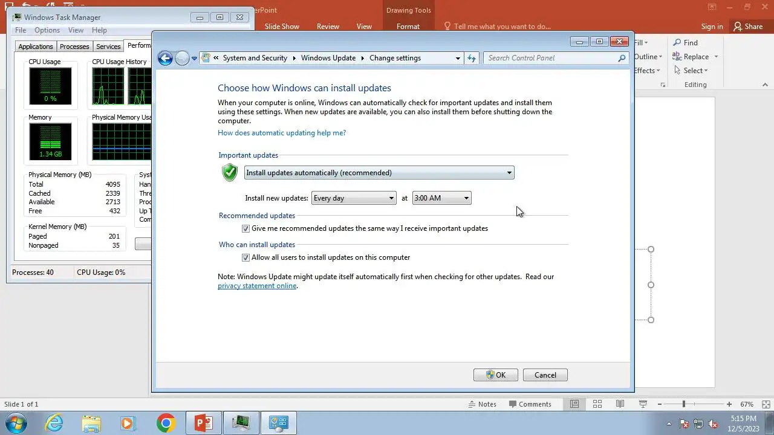Click the Control Panel icon in address bar

tap(206, 58)
